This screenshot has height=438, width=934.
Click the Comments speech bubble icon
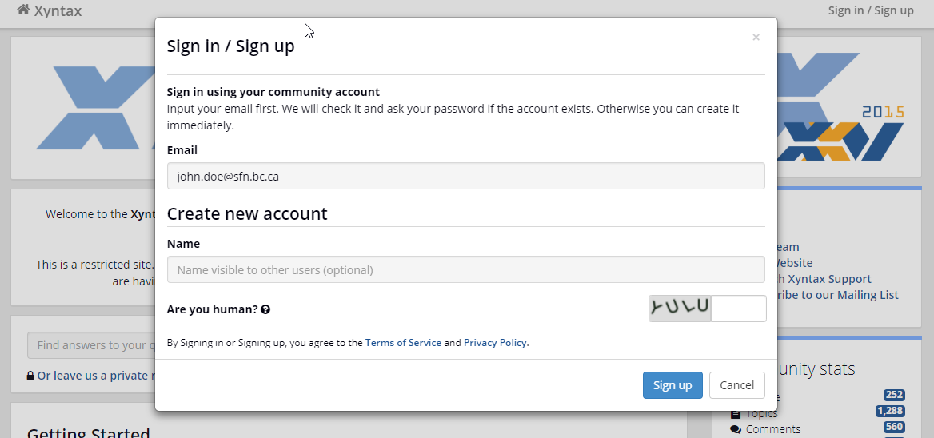coord(736,429)
